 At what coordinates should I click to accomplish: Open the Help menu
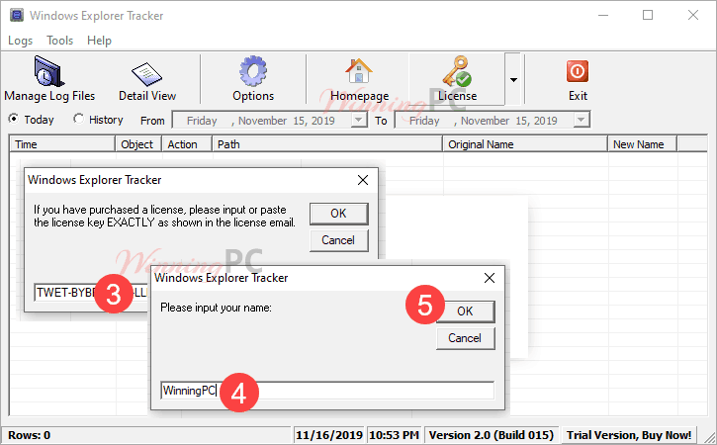pos(99,41)
